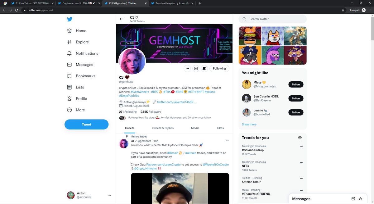Open the twitter.com/i/events profile link
The width and height of the screenshot is (374, 204).
(176, 102)
